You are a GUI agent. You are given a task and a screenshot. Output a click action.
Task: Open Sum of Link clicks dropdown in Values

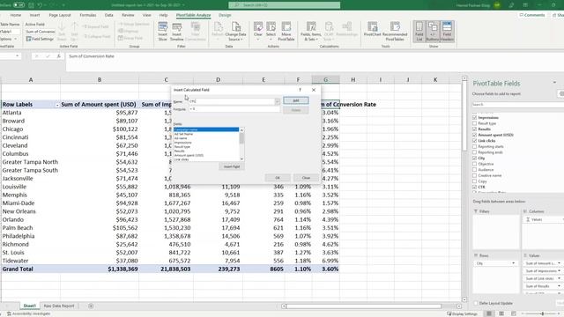[x=559, y=278]
